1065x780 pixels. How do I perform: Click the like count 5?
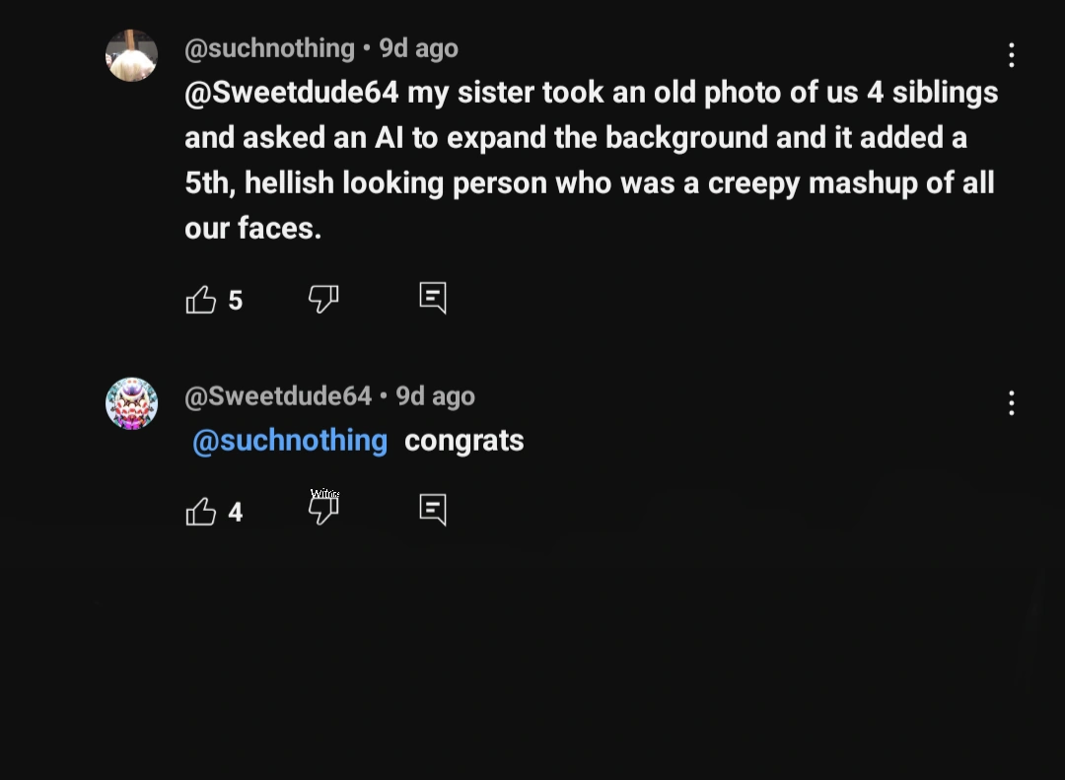tap(236, 301)
